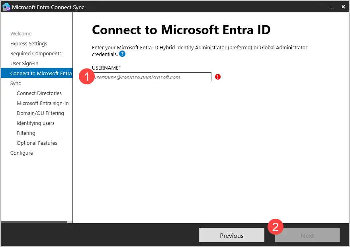Select Filtering sub-step
This screenshot has height=247, width=350.
point(26,133)
